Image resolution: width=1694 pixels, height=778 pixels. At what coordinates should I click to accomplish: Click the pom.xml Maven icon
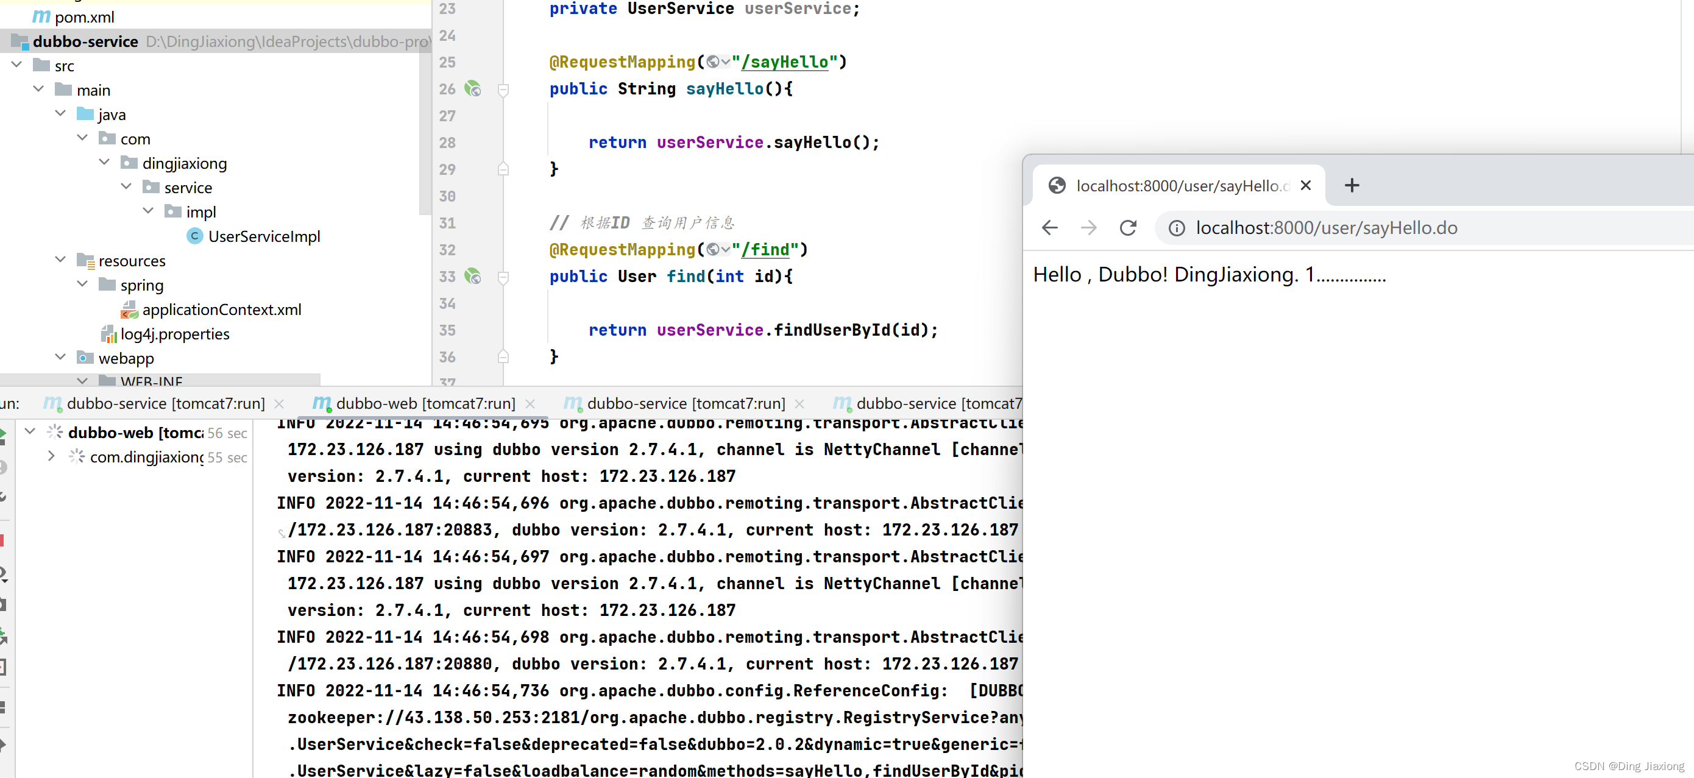click(41, 16)
